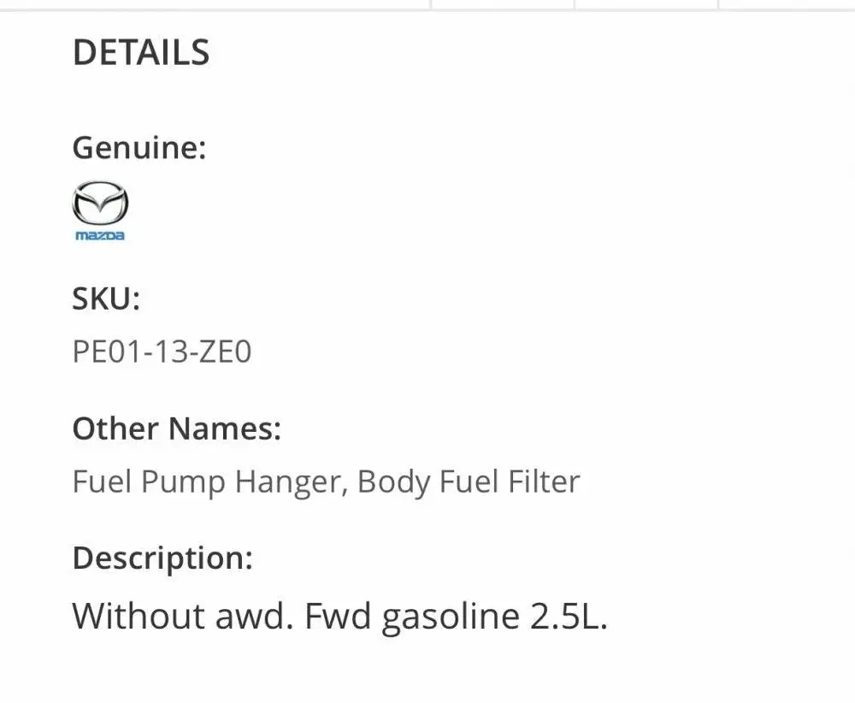The image size is (855, 703).
Task: Click the word awd. in description
Action: 255,617
